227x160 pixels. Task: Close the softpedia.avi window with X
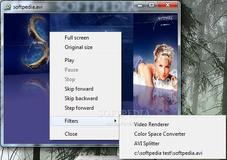pyautogui.click(x=168, y=5)
